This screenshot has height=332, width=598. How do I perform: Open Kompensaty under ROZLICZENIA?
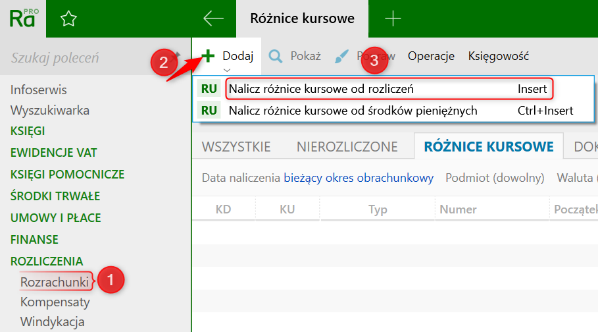coord(55,302)
